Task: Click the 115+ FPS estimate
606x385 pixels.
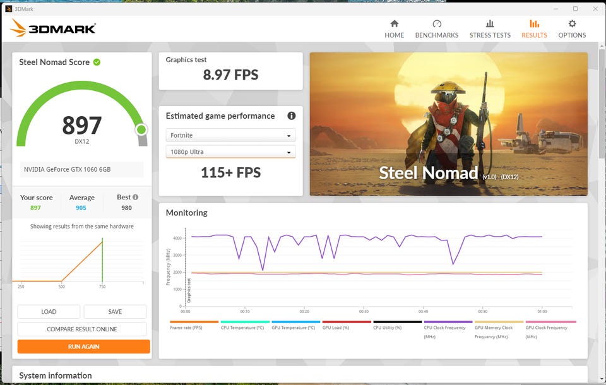Action: pos(231,172)
